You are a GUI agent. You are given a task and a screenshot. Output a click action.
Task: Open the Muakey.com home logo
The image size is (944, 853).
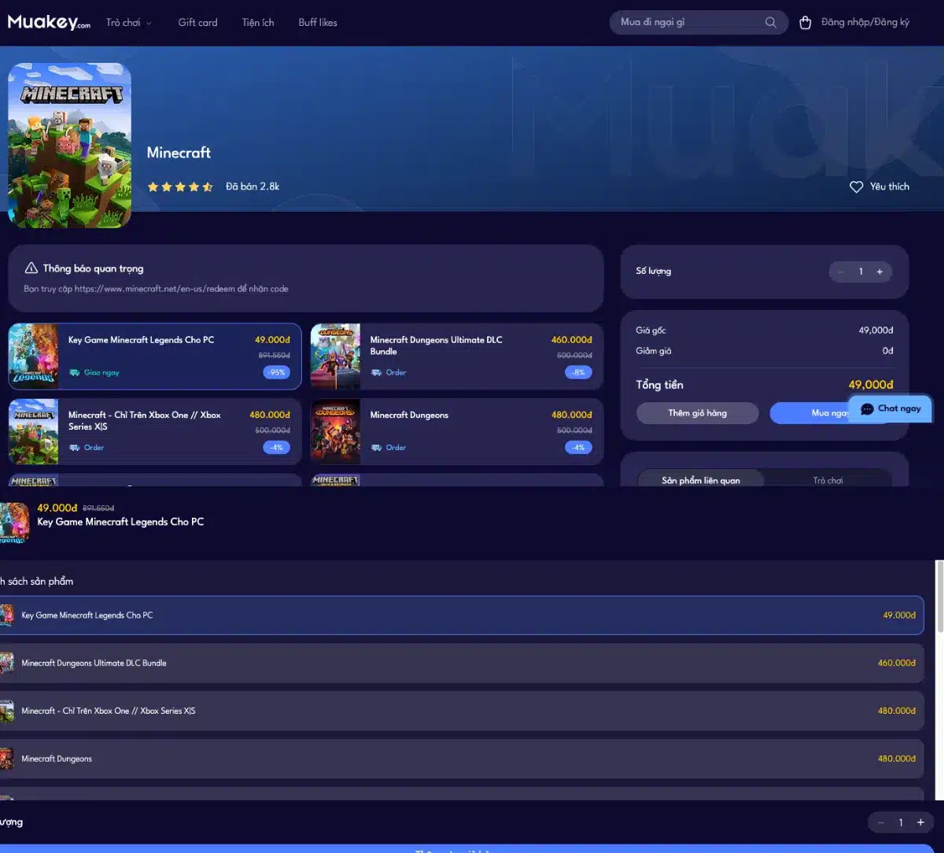point(49,22)
